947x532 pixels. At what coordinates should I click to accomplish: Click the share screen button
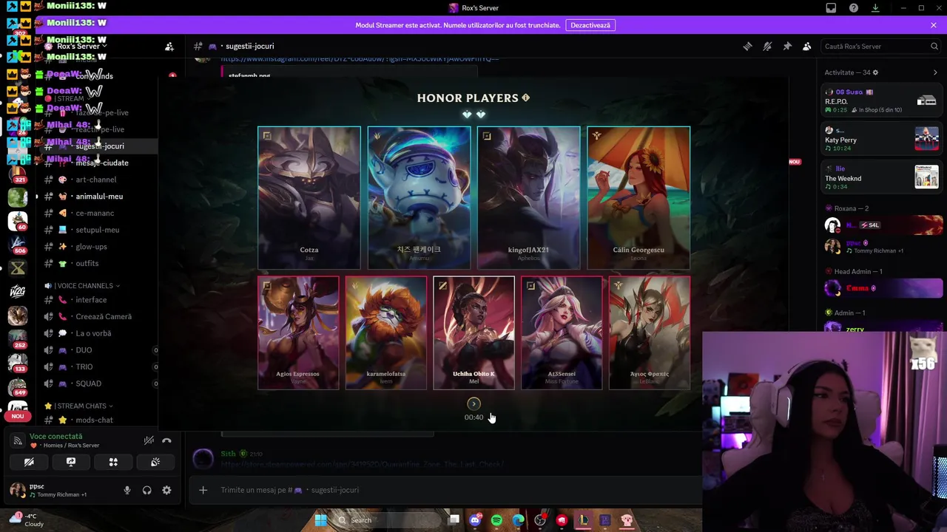coord(71,462)
